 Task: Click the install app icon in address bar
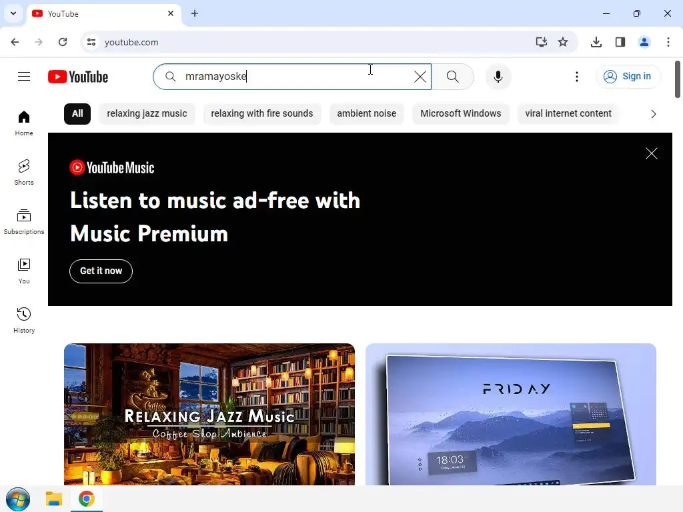tap(541, 42)
